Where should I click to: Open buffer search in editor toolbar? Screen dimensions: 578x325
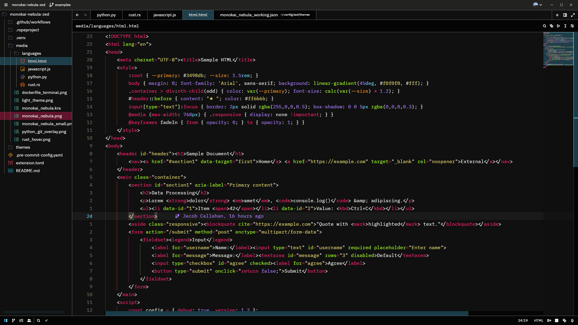tap(545, 26)
